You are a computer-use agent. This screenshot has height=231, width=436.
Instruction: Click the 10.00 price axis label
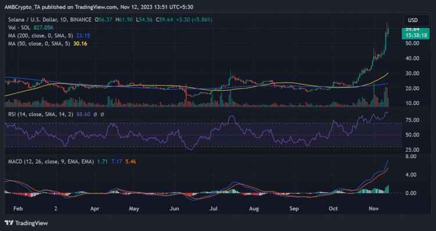[412, 103]
